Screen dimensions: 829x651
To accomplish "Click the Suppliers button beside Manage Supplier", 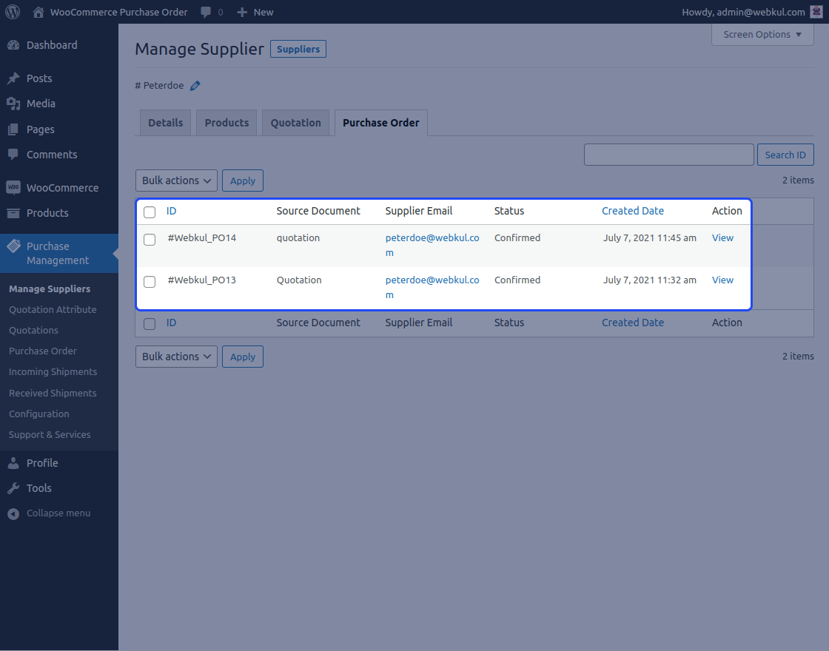I will point(298,49).
